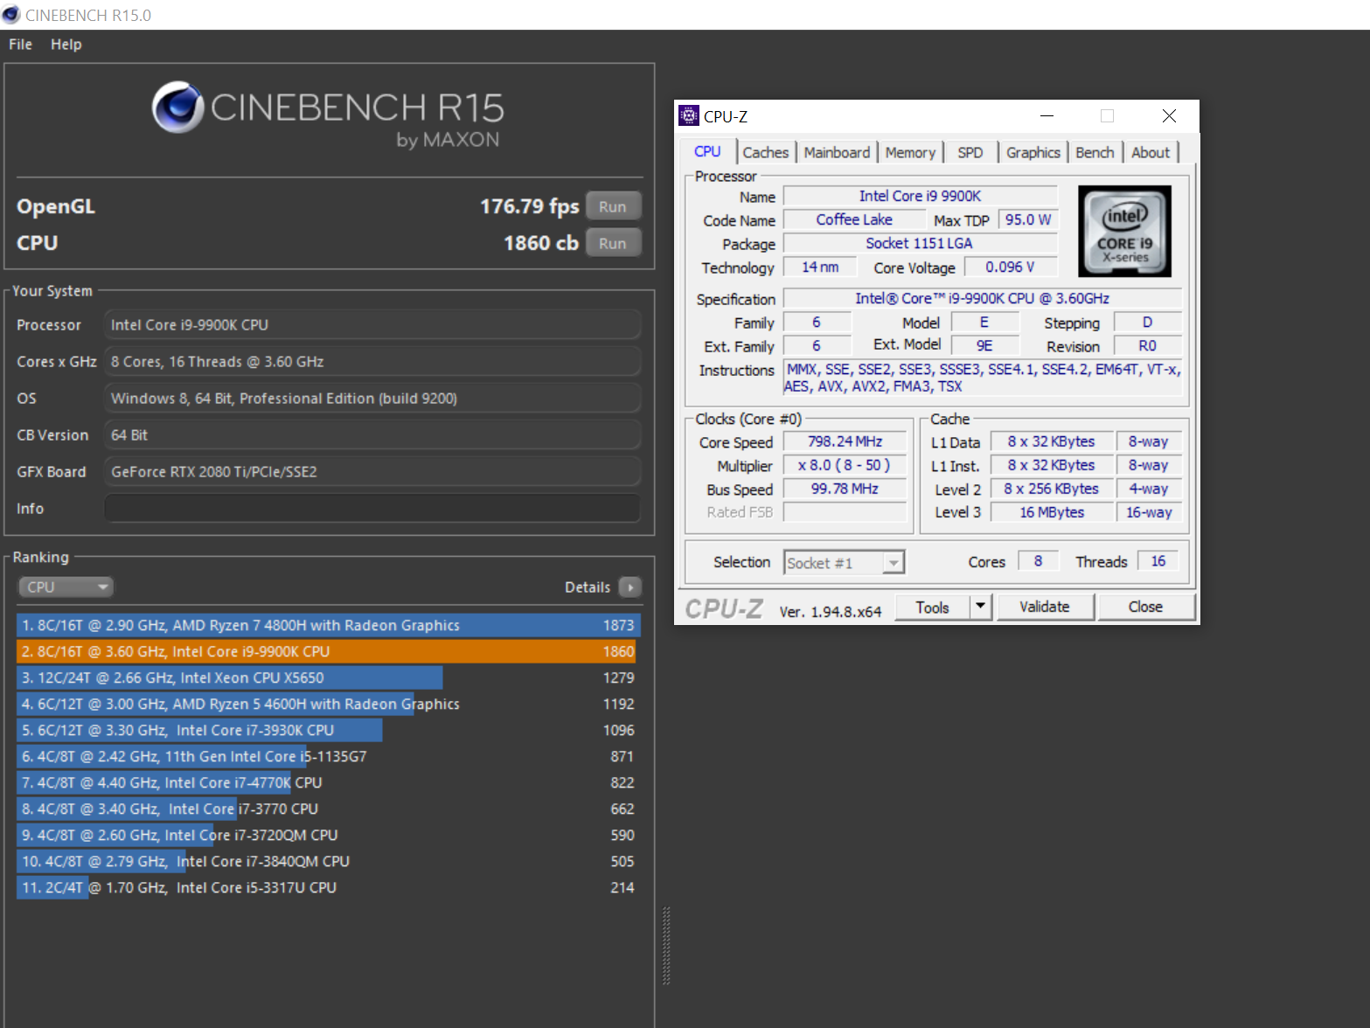
Task: Click the Revision value R0 in CPU-Z
Action: click(x=1147, y=345)
